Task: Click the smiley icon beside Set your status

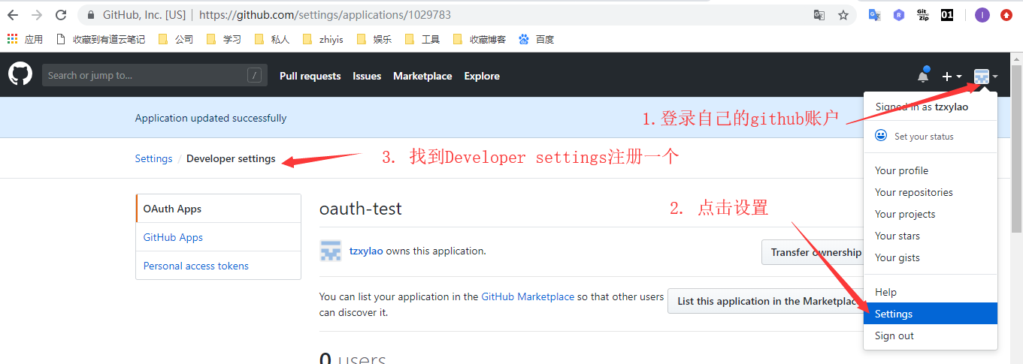Action: coord(881,136)
